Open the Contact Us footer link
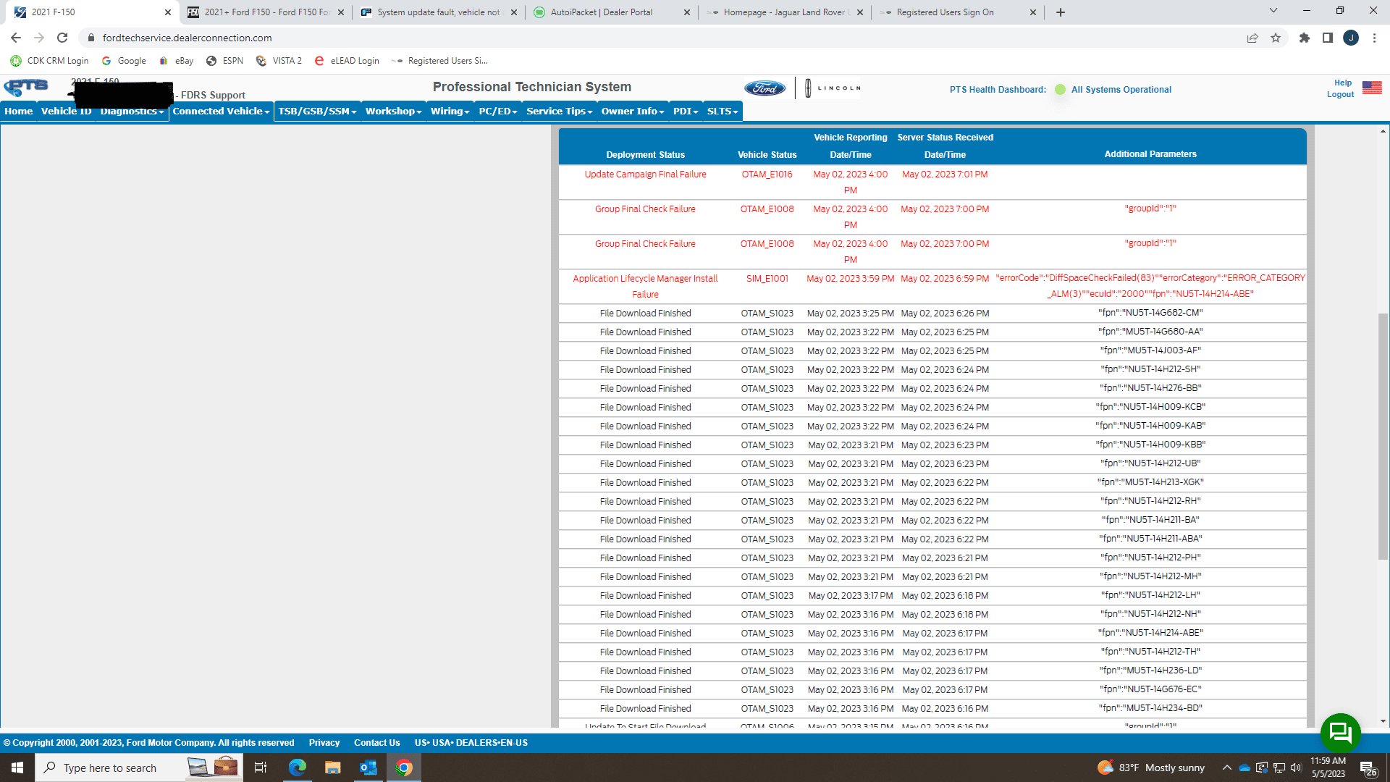 [x=376, y=743]
